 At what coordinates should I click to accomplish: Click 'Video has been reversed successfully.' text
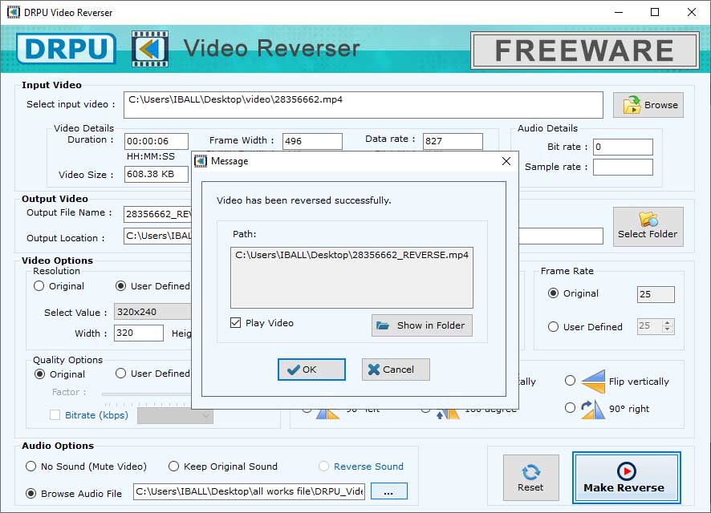pyautogui.click(x=304, y=200)
